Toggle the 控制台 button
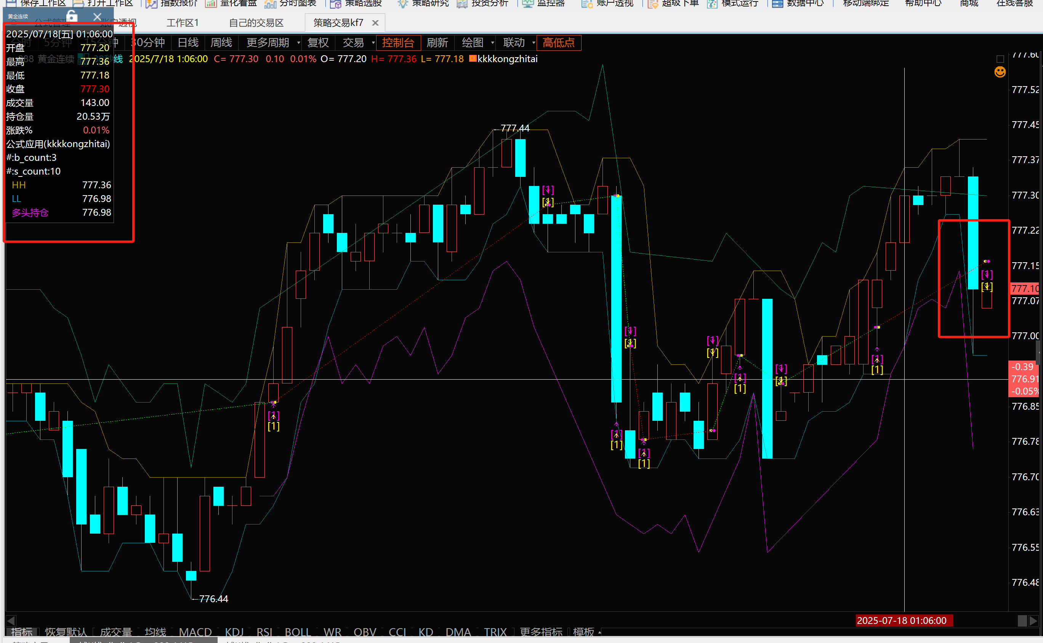Viewport: 1043px width, 643px height. coord(398,43)
